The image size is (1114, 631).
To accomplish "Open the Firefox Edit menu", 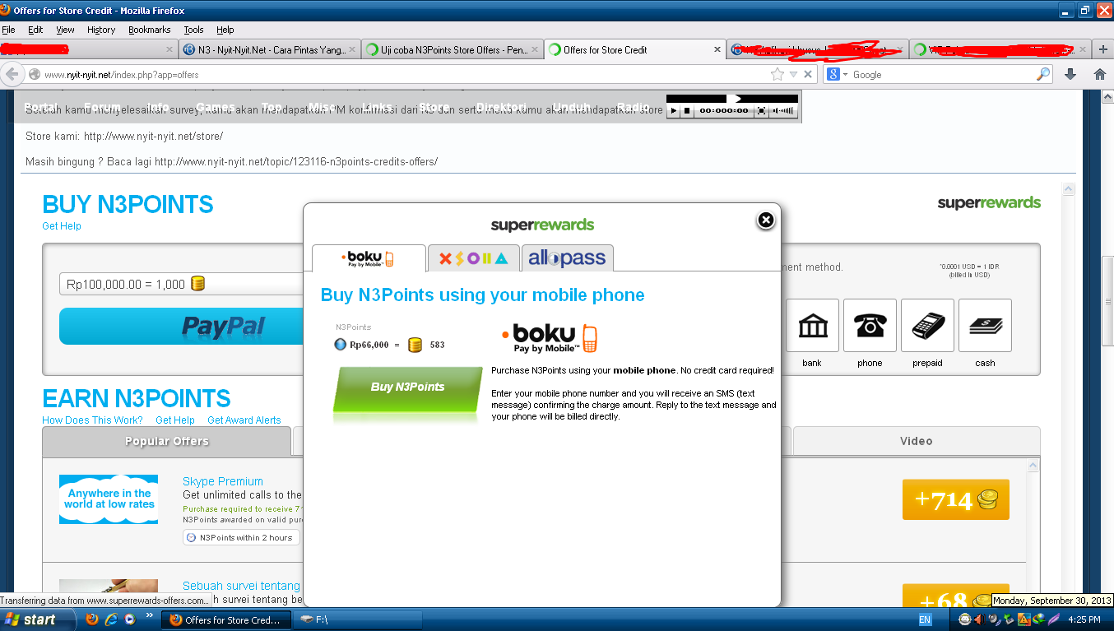I will click(x=35, y=30).
